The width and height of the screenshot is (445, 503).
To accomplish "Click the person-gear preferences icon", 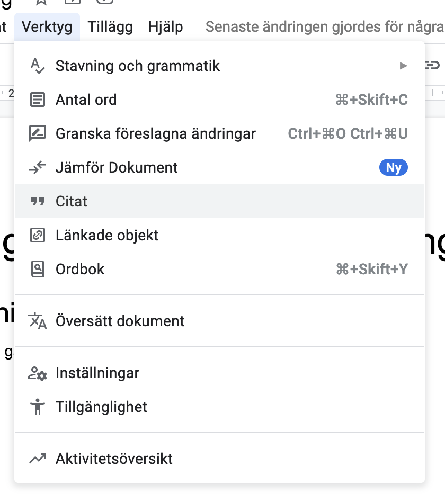I will pyautogui.click(x=38, y=373).
